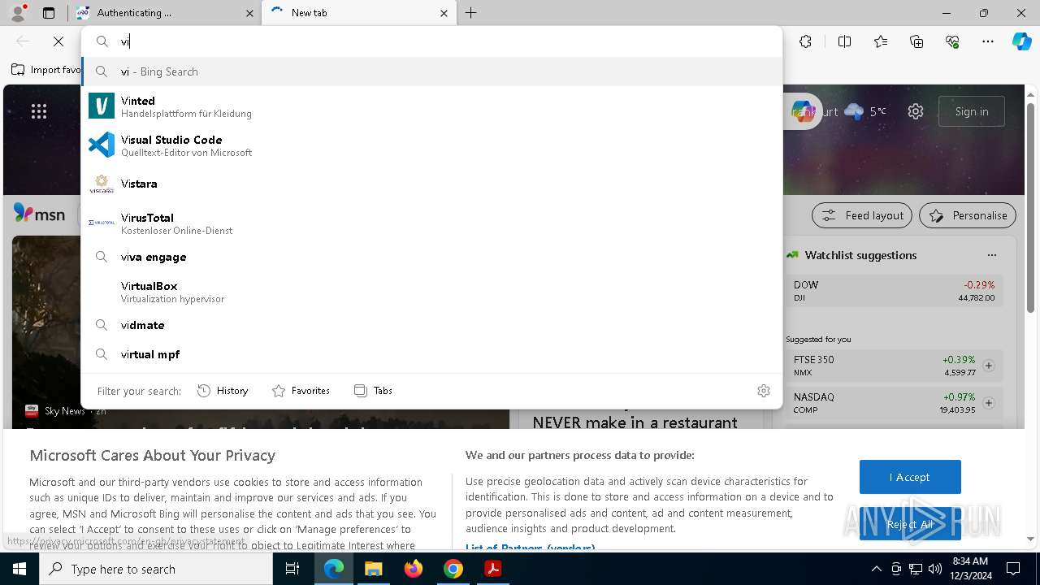Open the Copilot icon

(x=1021, y=41)
